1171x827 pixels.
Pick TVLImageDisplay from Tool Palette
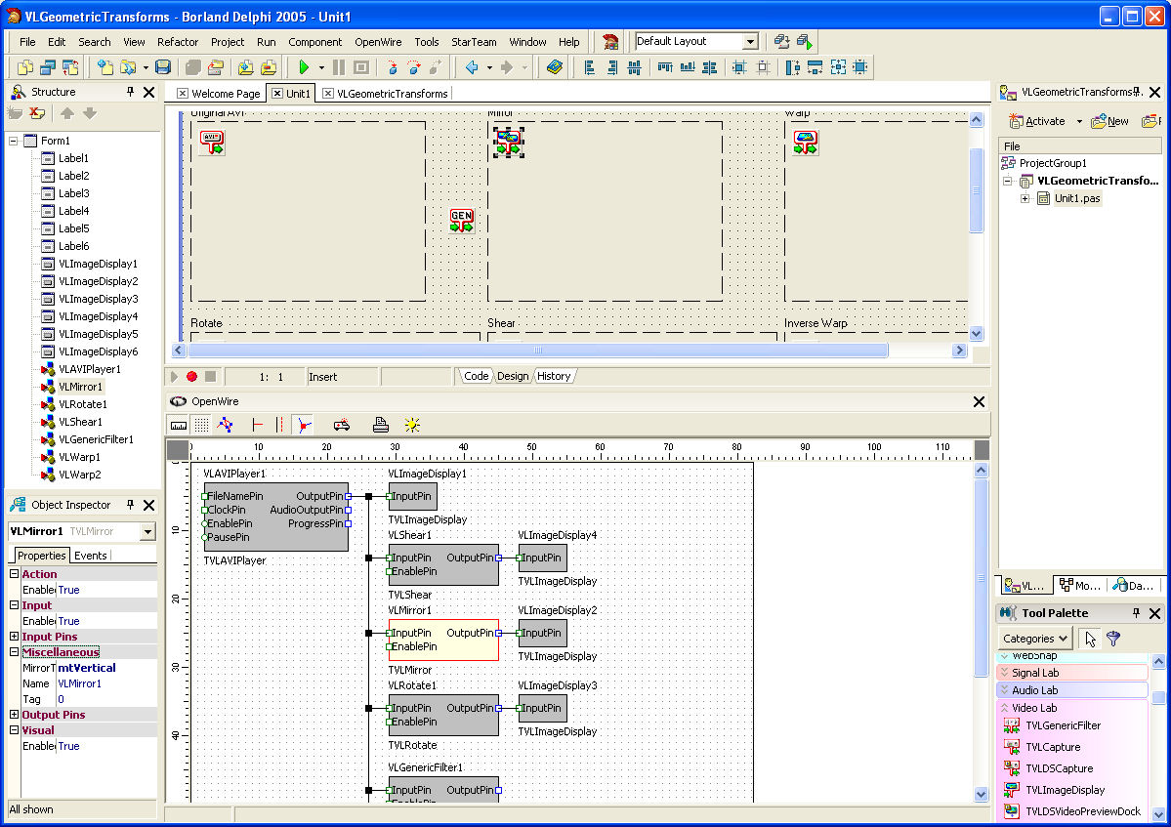point(1065,791)
